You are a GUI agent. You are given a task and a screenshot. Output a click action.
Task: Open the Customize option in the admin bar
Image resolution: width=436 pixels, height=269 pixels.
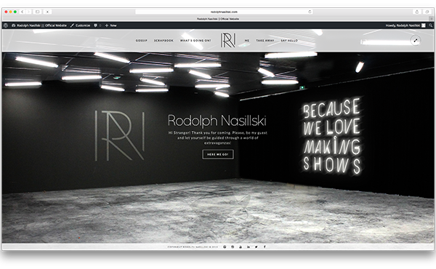(81, 25)
